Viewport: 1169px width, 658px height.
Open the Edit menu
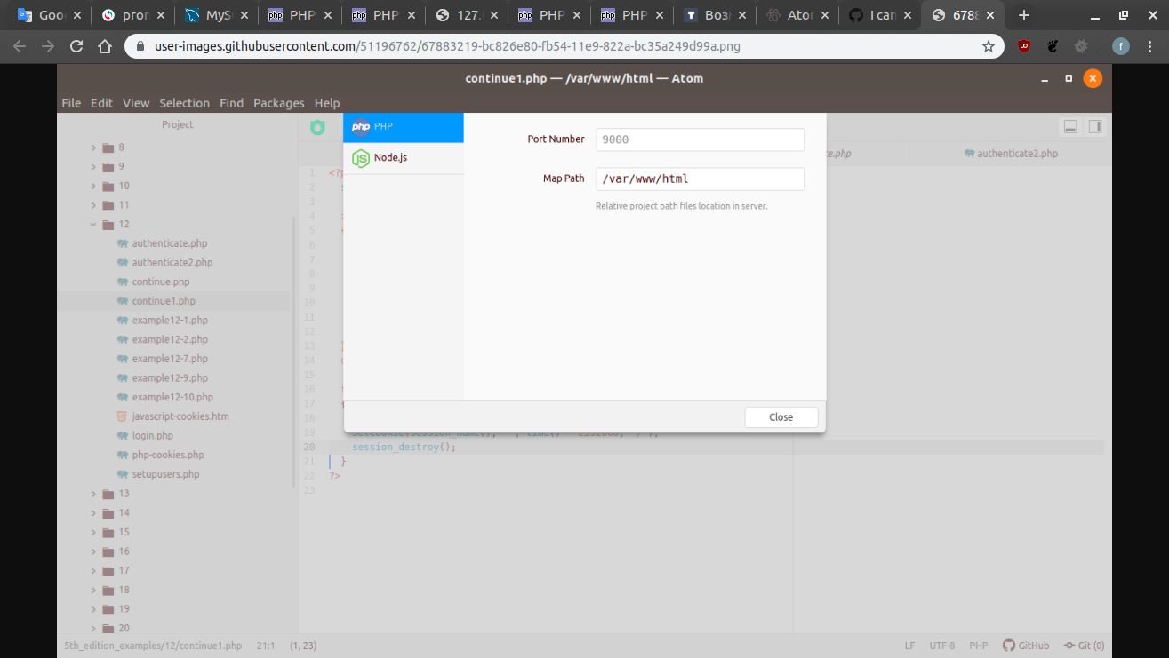coord(101,103)
